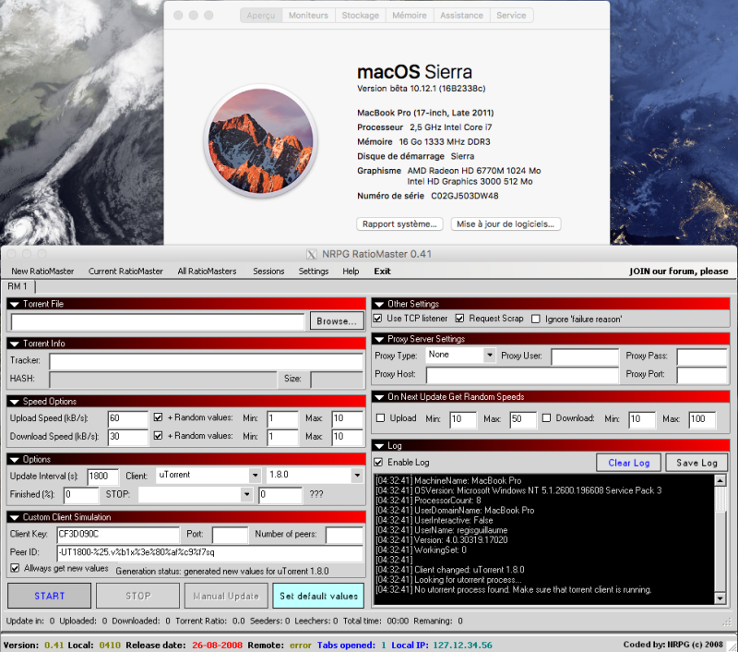Switch to Assistance tab in About This Mac
The width and height of the screenshot is (738, 652).
click(462, 16)
